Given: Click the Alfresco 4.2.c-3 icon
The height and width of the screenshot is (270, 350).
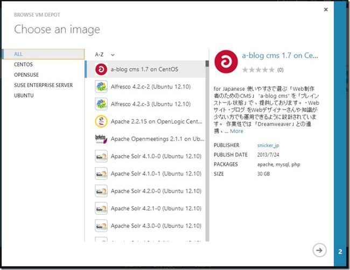Looking at the screenshot, I should 101,104.
